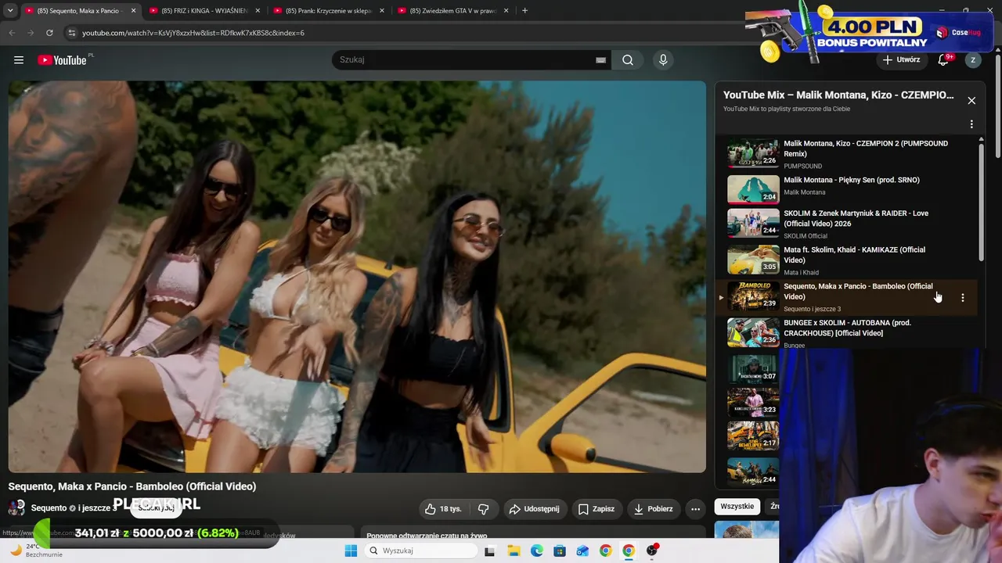
Task: Open the account avatar menu
Action: (973, 60)
